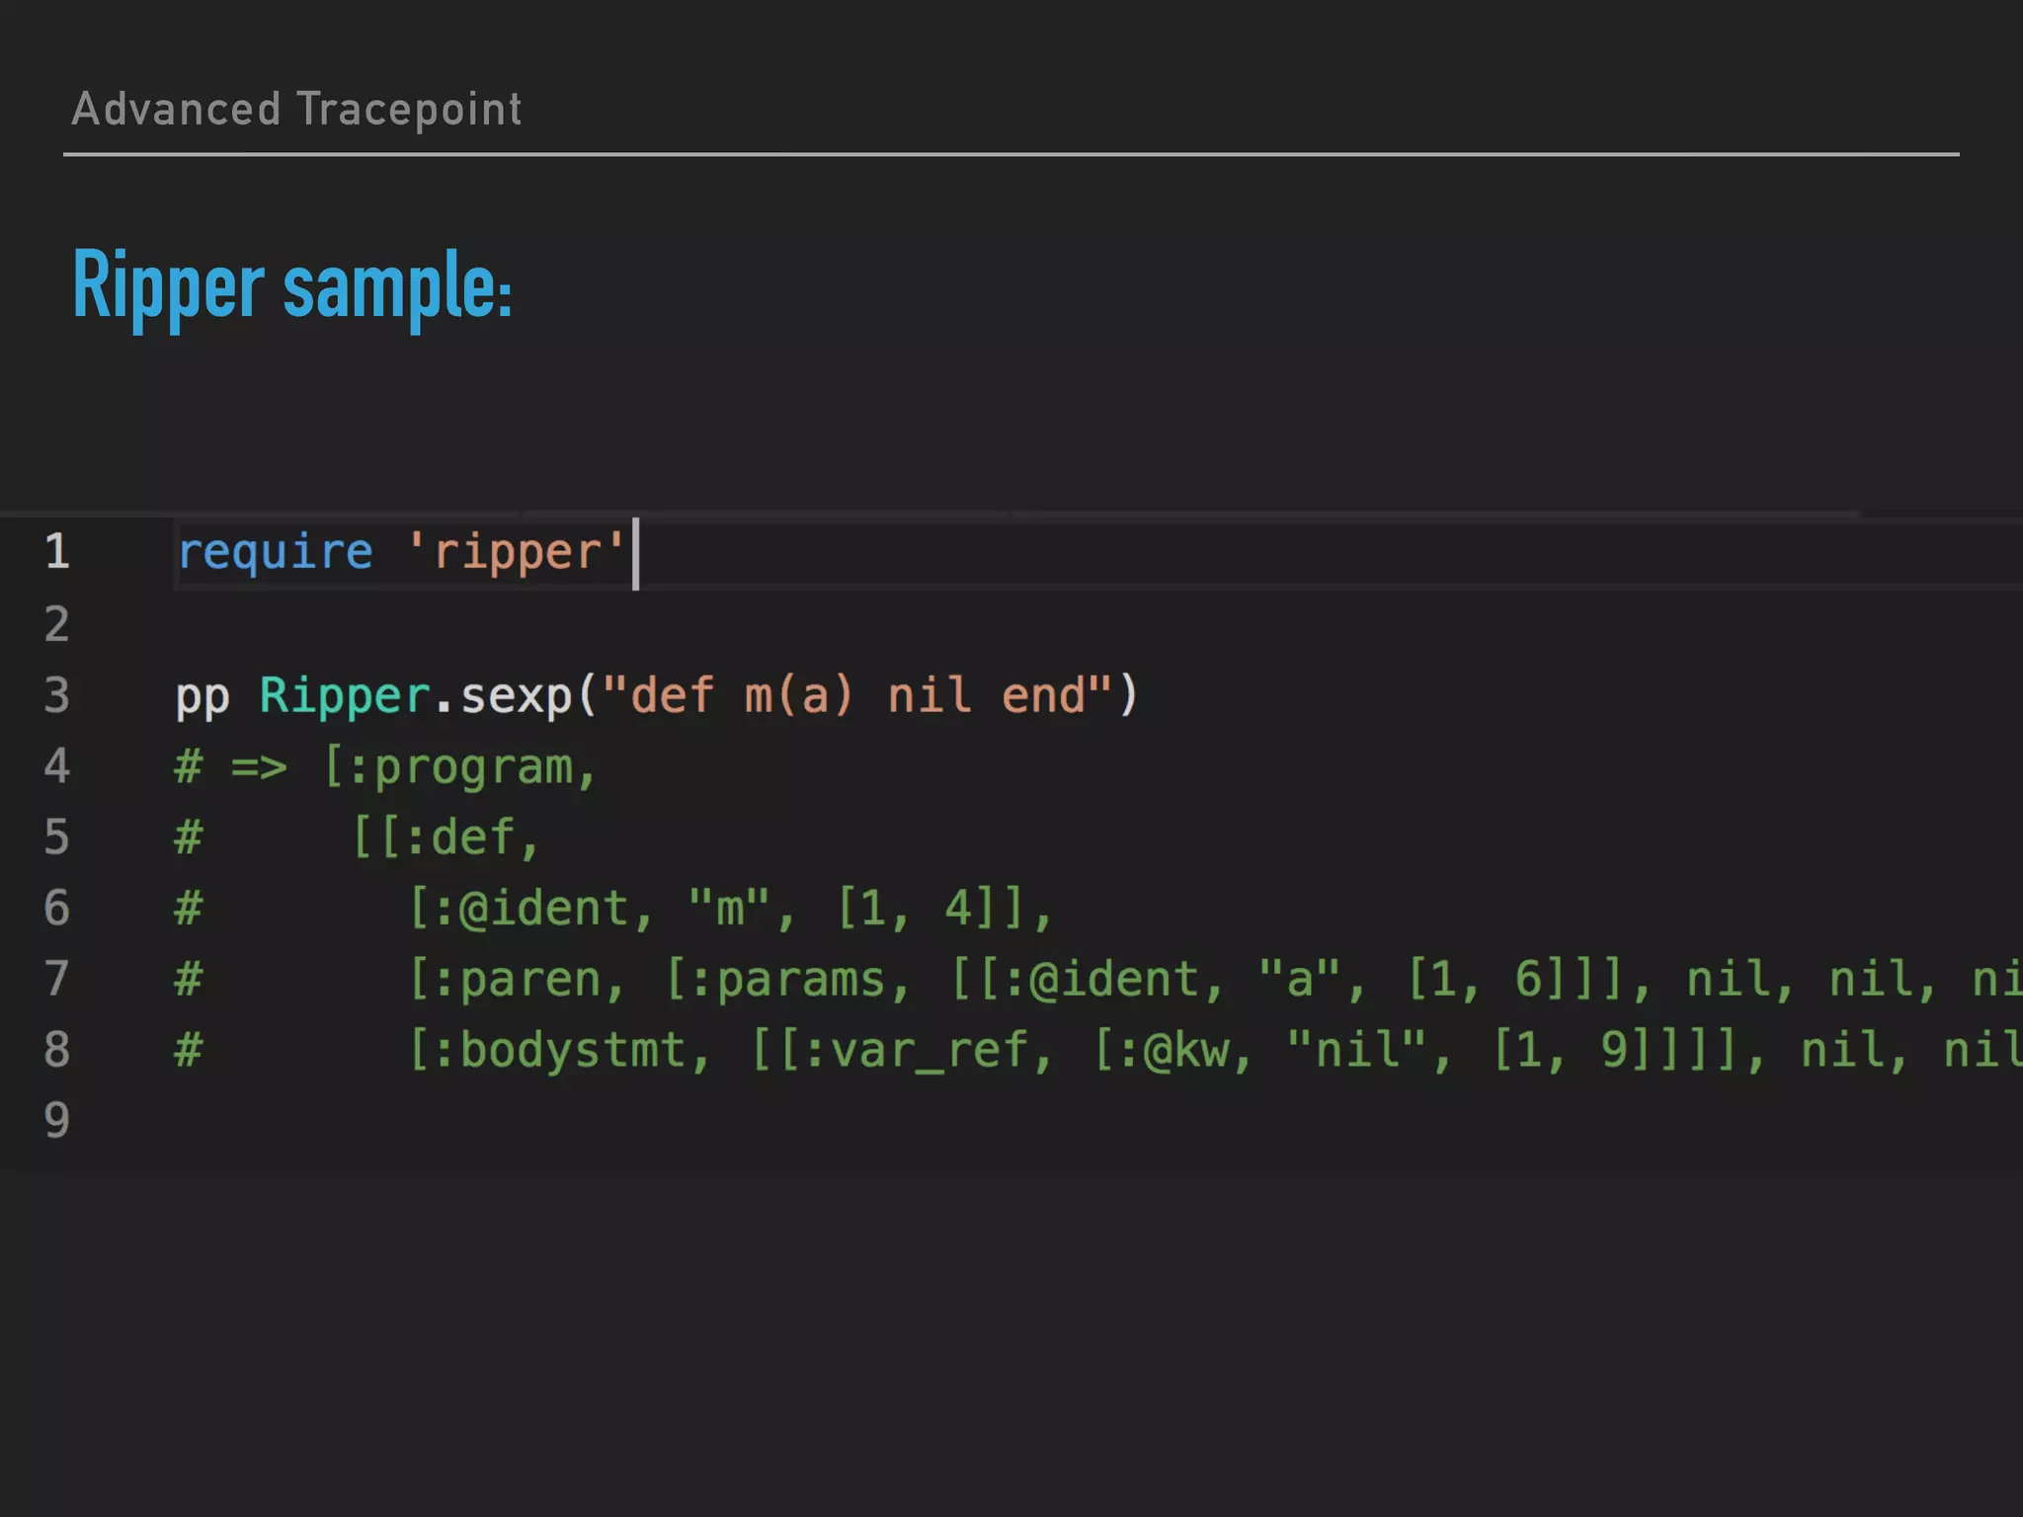2023x1517 pixels.
Task: Select line number 5 in the gutter
Action: tap(57, 838)
